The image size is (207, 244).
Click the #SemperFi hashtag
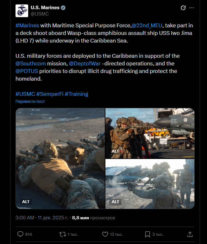pos(50,94)
